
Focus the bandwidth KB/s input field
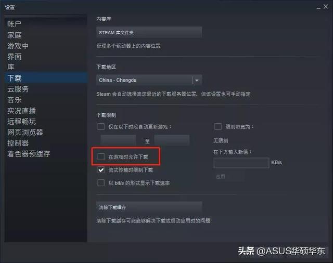coord(241,163)
